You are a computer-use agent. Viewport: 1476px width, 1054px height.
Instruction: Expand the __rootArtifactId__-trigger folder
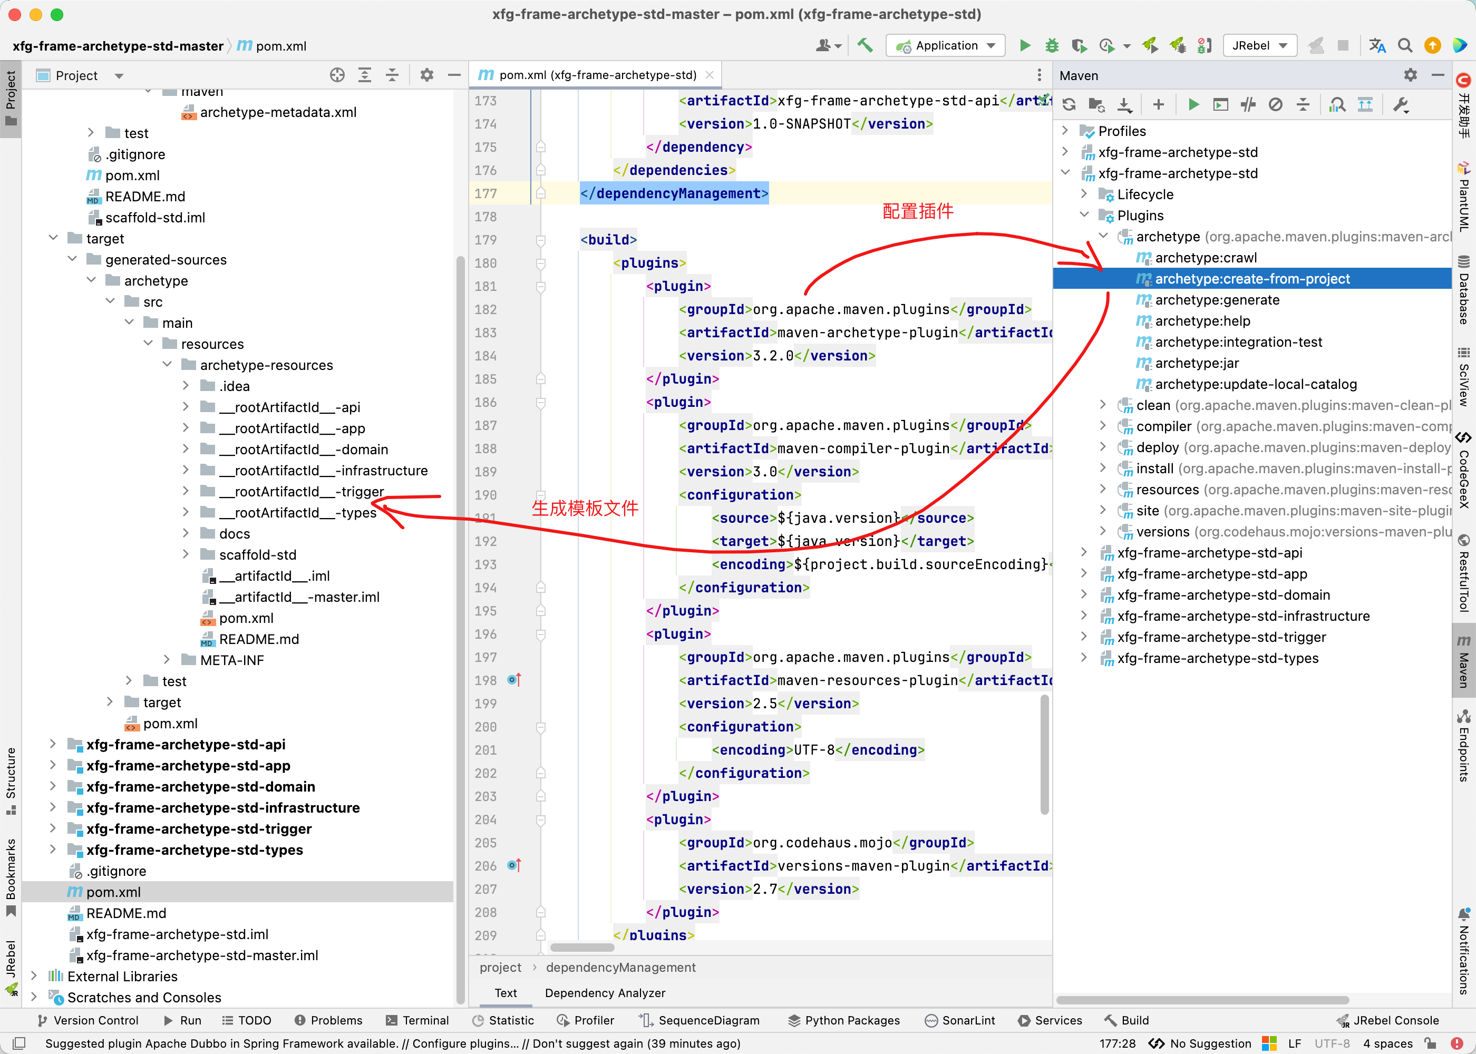pos(186,490)
